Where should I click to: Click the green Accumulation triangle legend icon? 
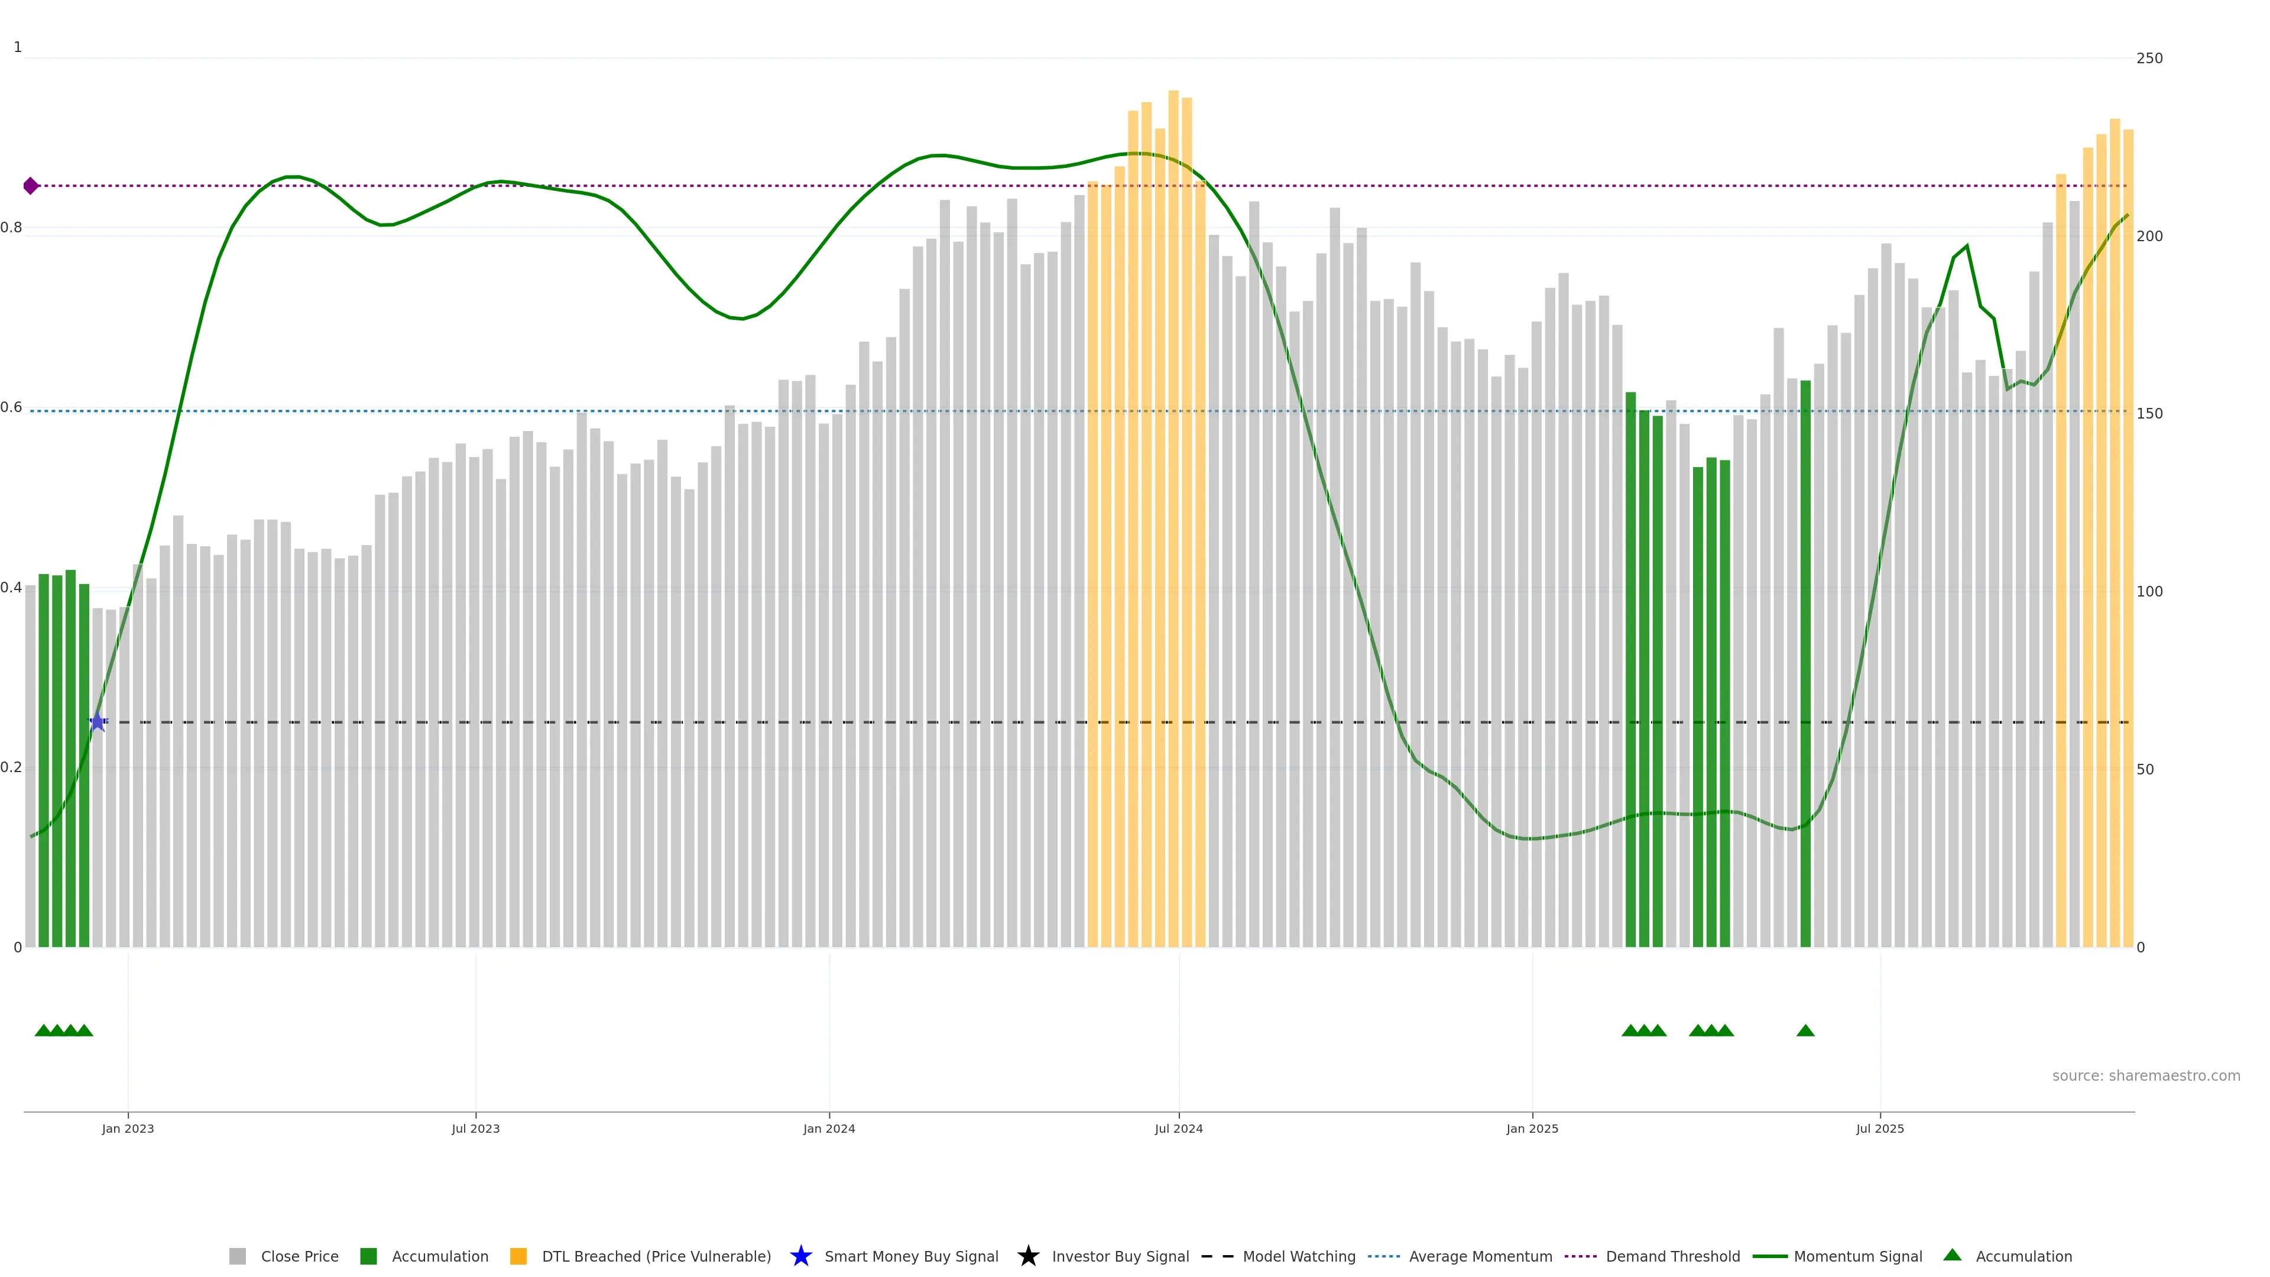(x=1952, y=1255)
